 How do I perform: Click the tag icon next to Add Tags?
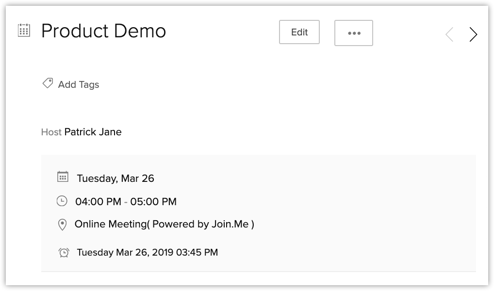48,83
